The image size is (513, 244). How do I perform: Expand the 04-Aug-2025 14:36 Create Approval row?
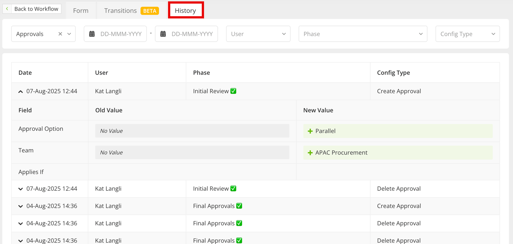click(x=21, y=206)
